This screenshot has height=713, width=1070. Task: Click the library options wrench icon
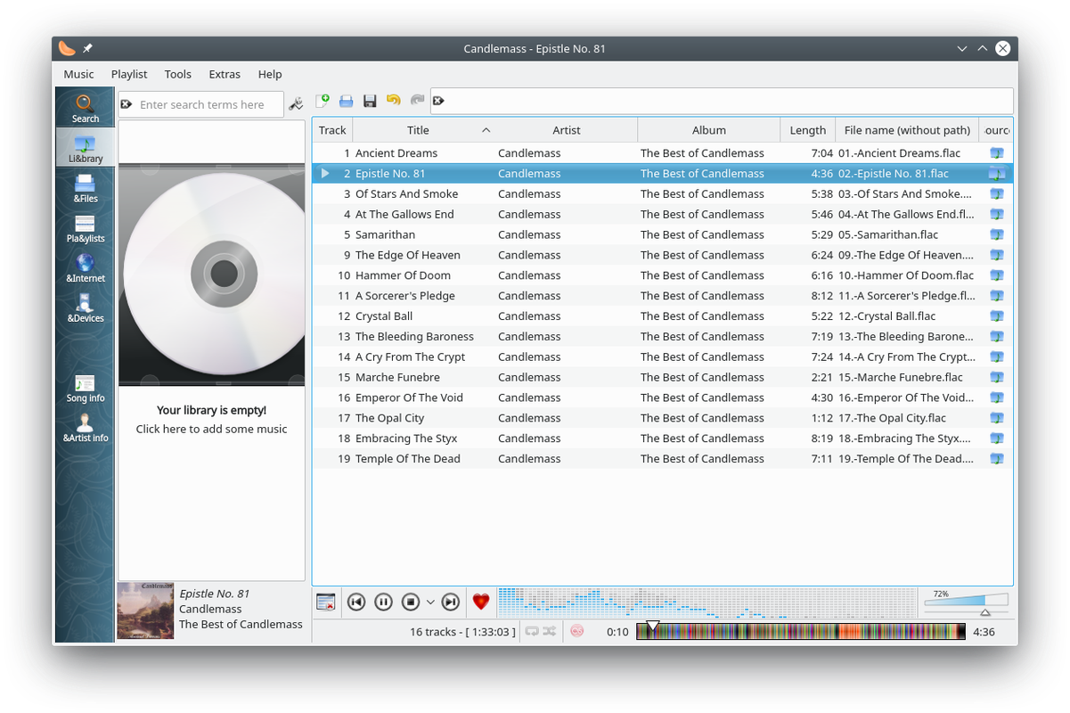297,104
